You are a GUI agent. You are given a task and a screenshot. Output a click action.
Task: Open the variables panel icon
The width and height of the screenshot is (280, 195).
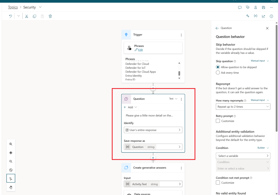[x=256, y=16]
